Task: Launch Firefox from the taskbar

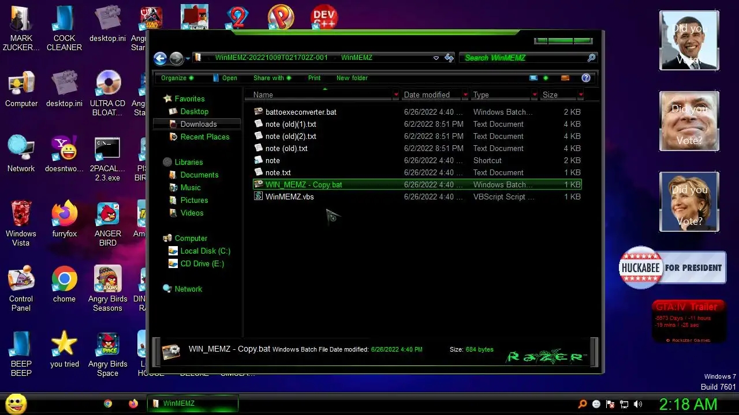Action: (133, 404)
